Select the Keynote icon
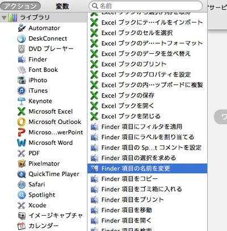The width and height of the screenshot is (227, 231). [x=22, y=101]
